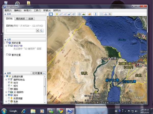153x114 pixels.
Task: Toggle 地方 layer checkbox
Action: (x=9, y=82)
